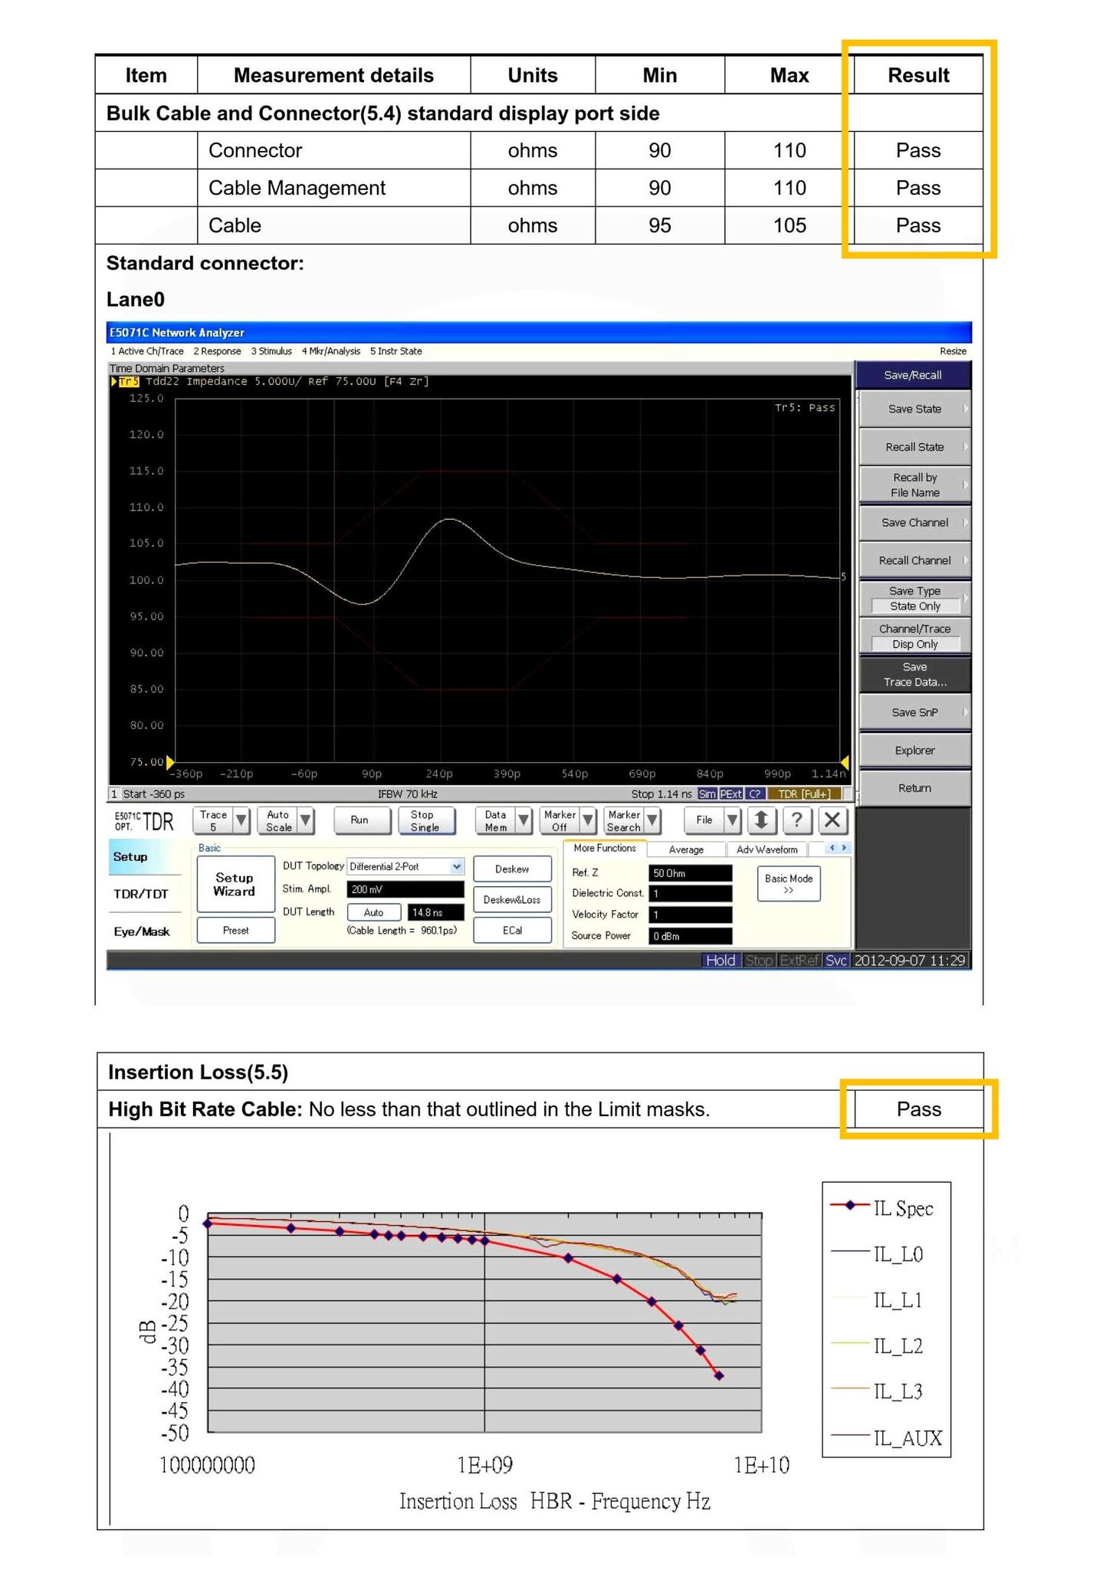Click the Basic Mode button
Image resolution: width=1093 pixels, height=1570 pixels.
click(789, 884)
